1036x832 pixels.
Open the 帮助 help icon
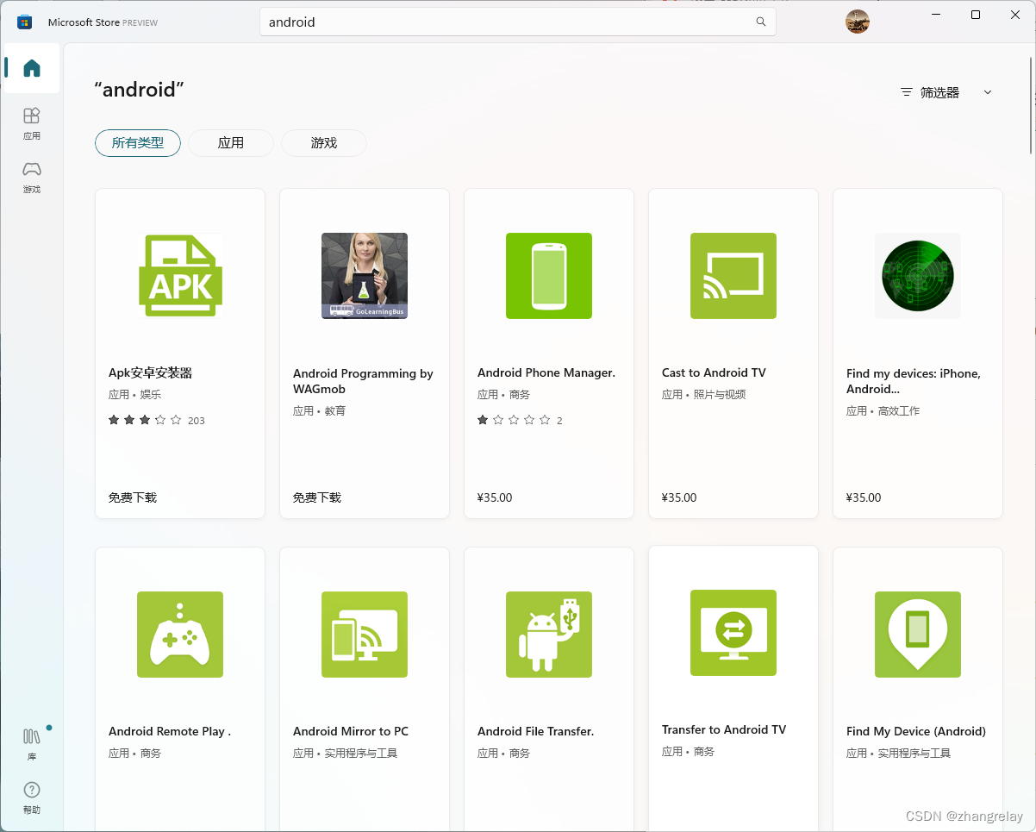pyautogui.click(x=32, y=798)
